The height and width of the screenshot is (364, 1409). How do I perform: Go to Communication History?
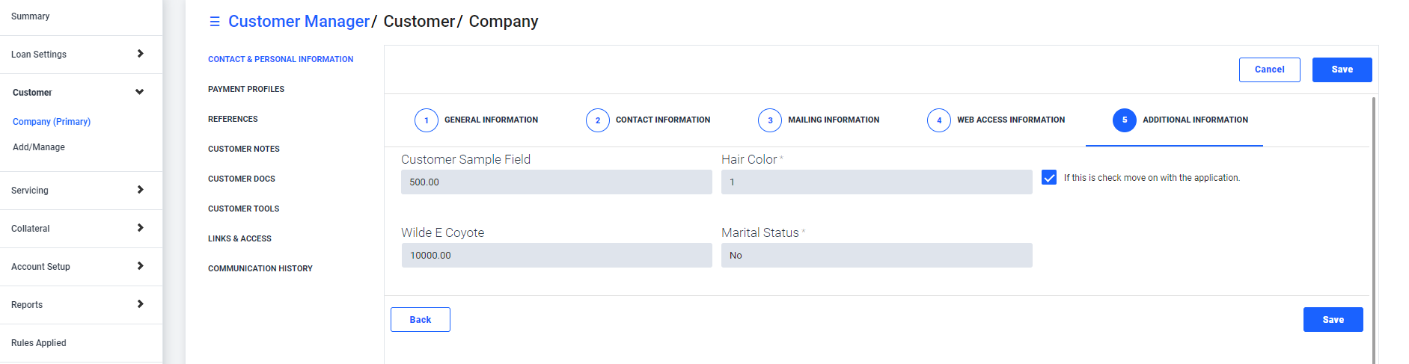[260, 268]
